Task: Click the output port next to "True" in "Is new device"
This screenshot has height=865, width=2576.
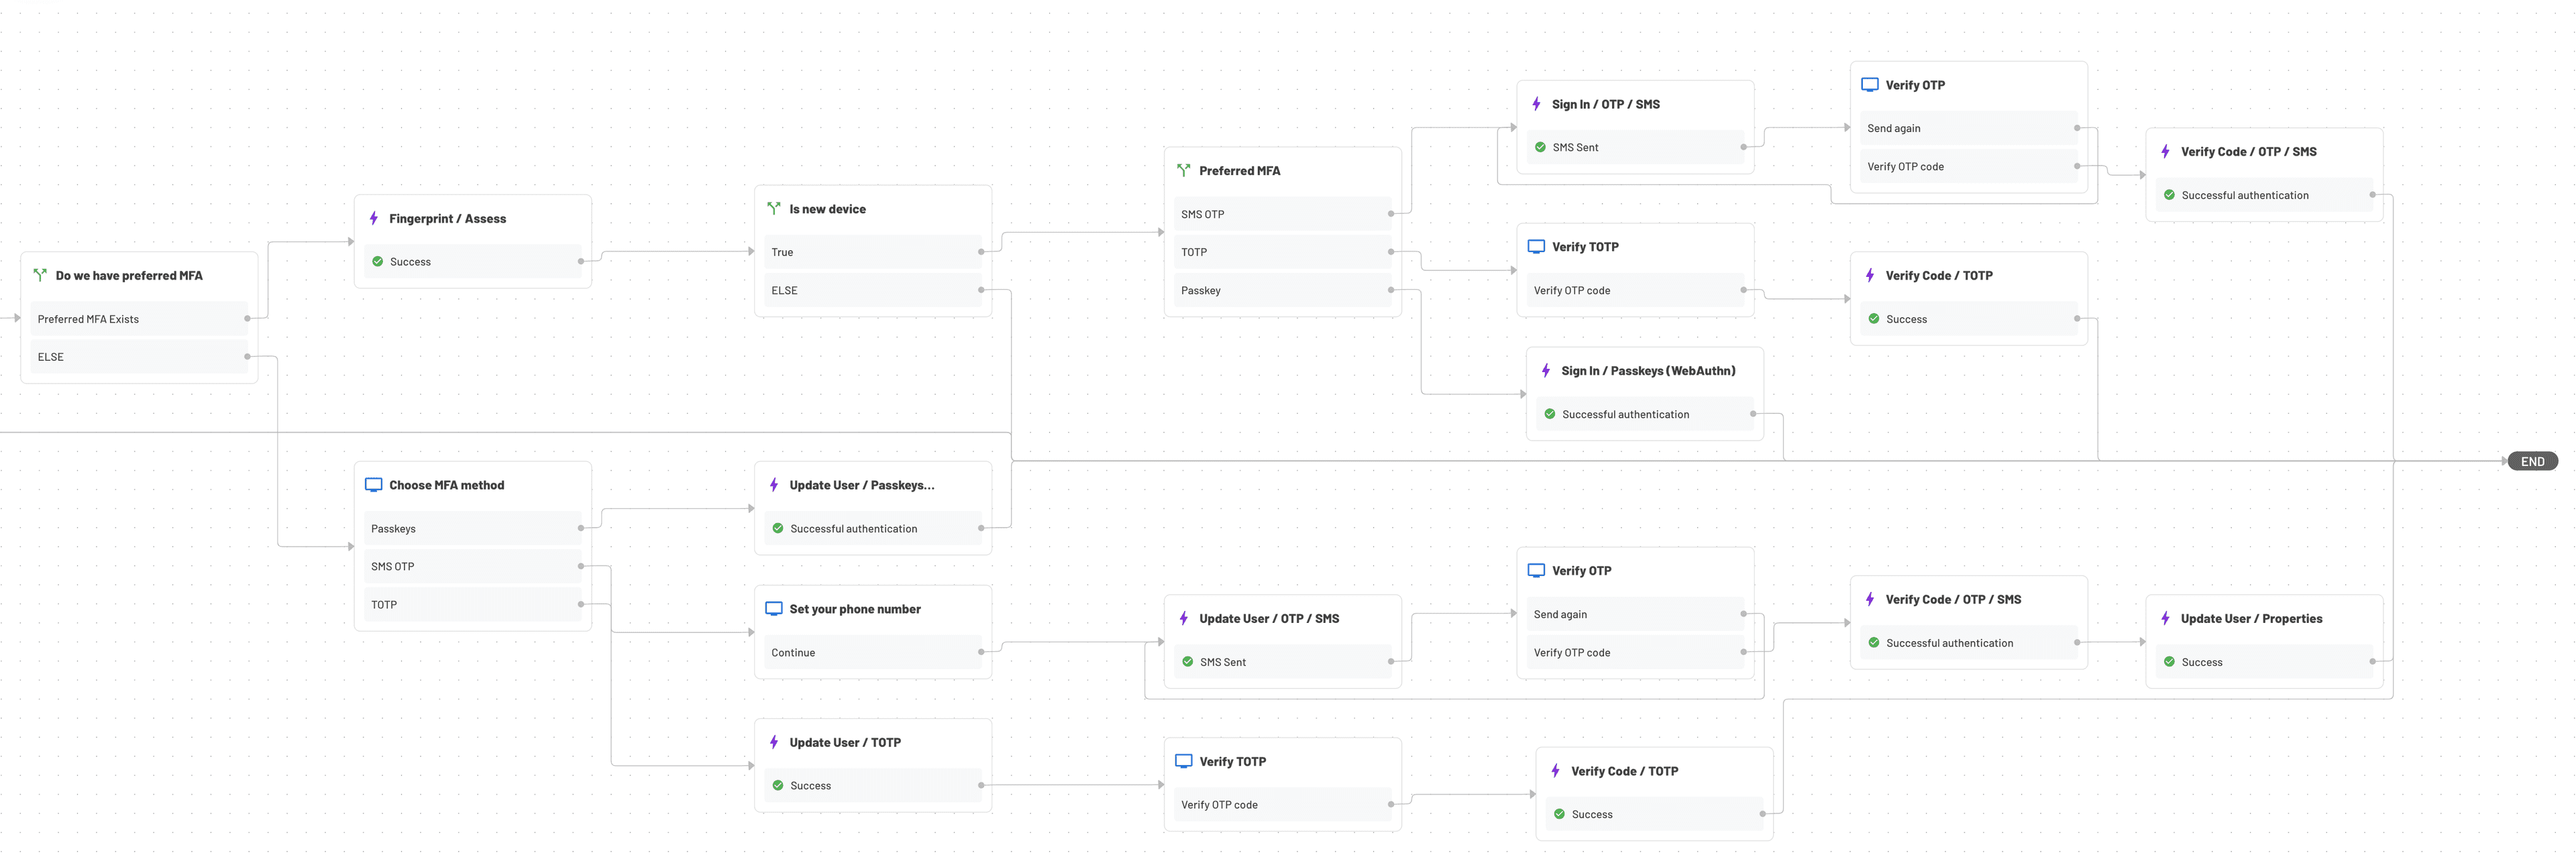Action: 980,251
